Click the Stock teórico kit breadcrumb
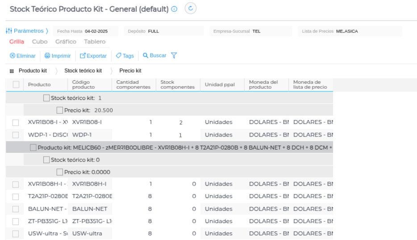The width and height of the screenshot is (417, 240). point(83,71)
